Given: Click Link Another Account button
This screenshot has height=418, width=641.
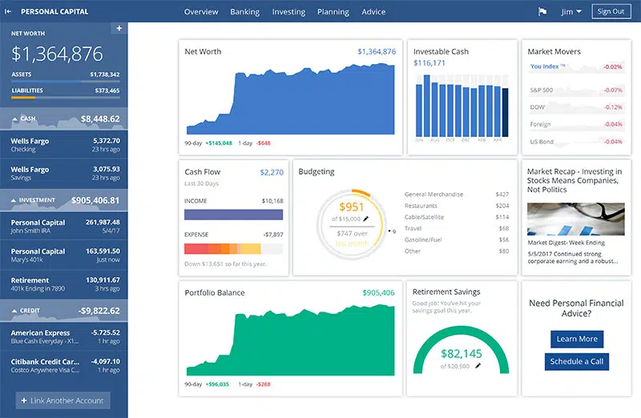Looking at the screenshot, I should pos(63,400).
